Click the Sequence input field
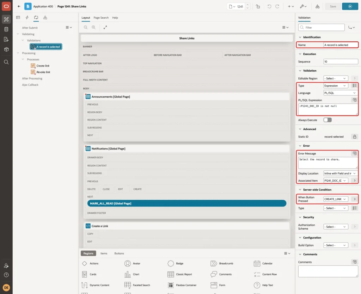This screenshot has width=361, height=294. point(341,61)
